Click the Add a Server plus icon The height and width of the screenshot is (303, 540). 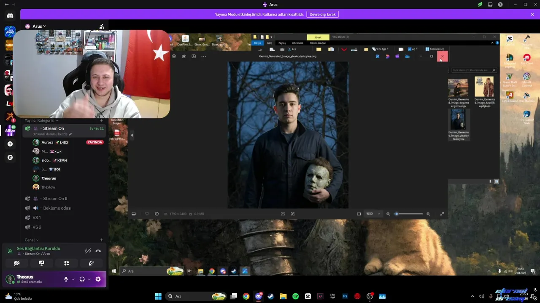click(10, 144)
